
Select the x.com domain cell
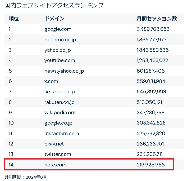[51, 81]
